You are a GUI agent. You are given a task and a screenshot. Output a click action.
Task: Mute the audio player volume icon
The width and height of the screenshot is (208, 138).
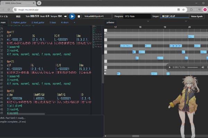(x=202, y=67)
